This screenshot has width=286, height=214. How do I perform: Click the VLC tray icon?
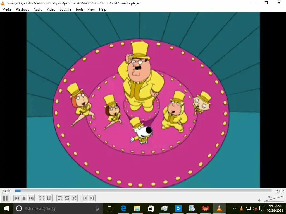tap(241, 208)
